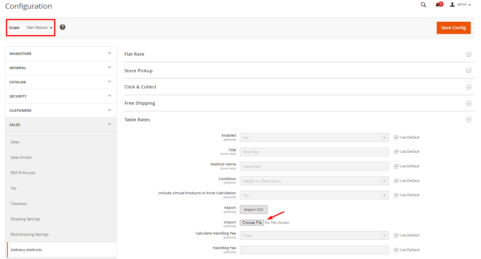The height and width of the screenshot is (259, 481).
Task: Click the Choose File import button
Action: 251,222
